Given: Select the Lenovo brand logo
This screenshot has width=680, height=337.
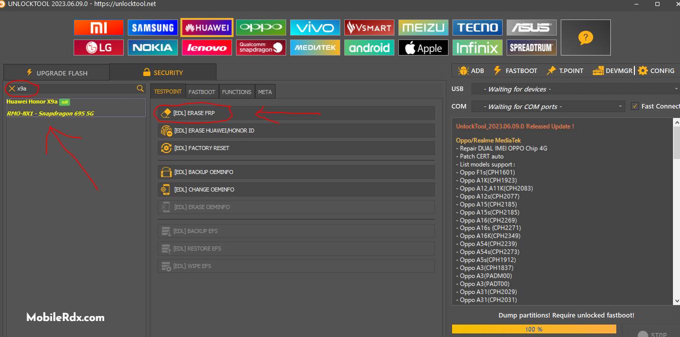Looking at the screenshot, I should click(206, 47).
